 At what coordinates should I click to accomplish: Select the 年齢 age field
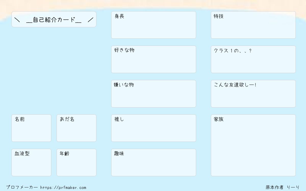pyautogui.click(x=76, y=162)
